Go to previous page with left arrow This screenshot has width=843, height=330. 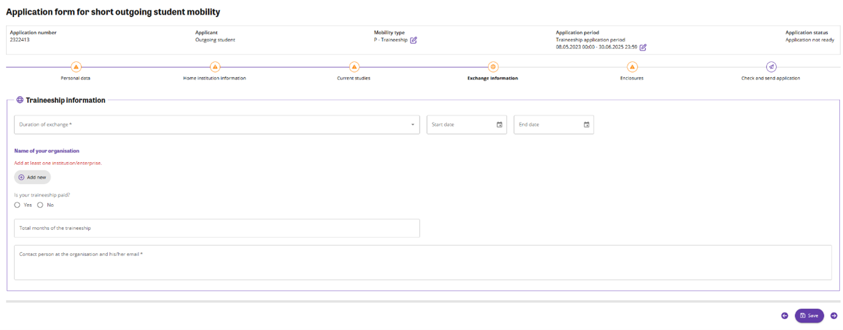pos(785,316)
